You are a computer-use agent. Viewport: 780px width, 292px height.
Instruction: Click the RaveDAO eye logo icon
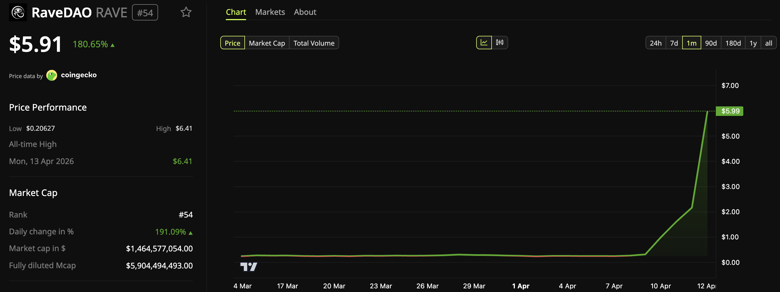coord(18,12)
